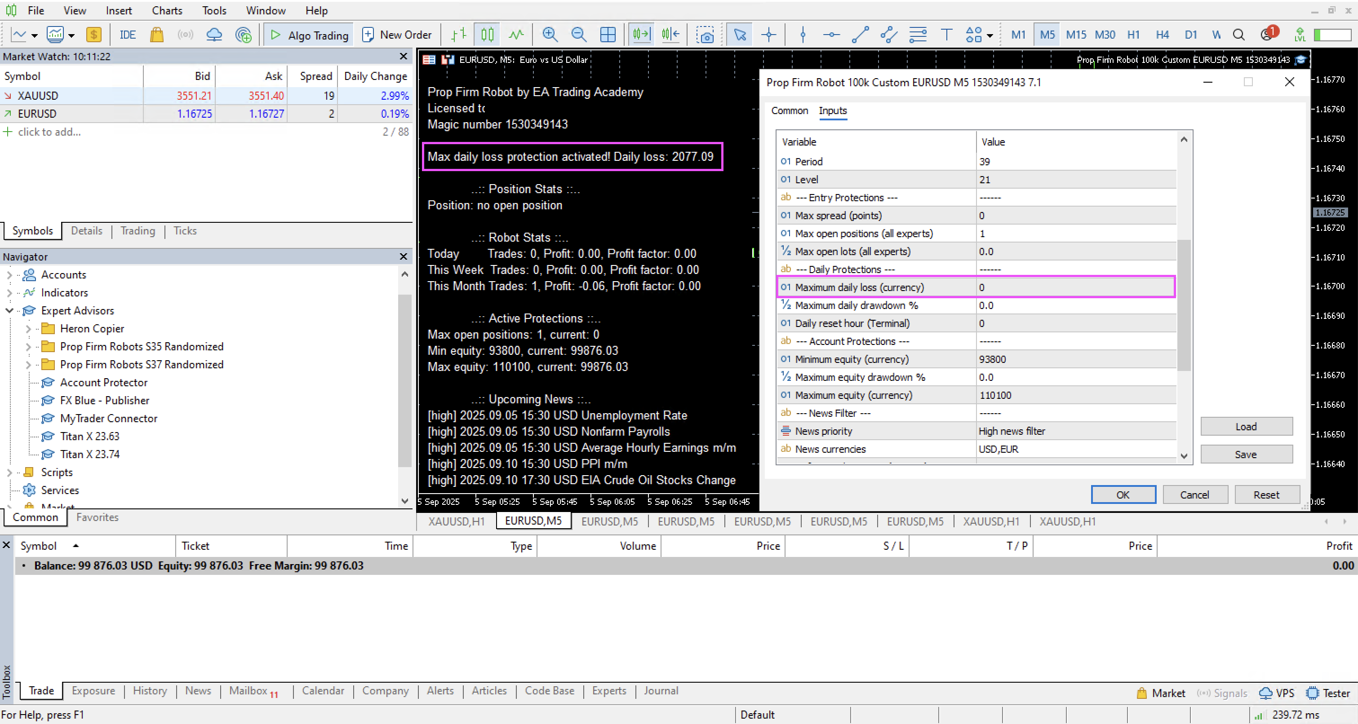
Task: Open the account notification icon with badge
Action: point(1269,34)
